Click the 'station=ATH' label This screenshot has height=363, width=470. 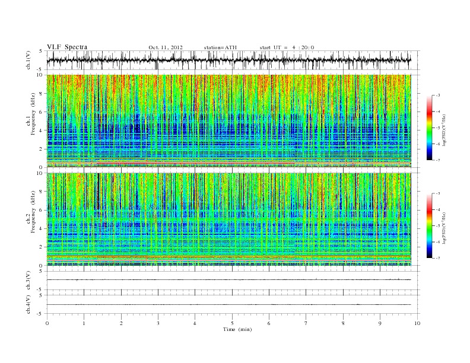tap(220, 47)
